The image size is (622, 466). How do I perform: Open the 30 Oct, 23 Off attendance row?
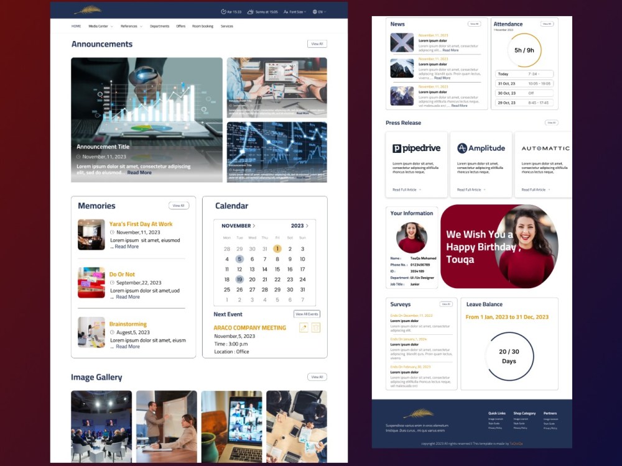pos(524,93)
